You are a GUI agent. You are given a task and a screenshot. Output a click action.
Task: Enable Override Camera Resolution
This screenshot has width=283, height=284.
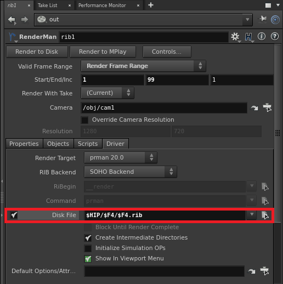coord(84,120)
